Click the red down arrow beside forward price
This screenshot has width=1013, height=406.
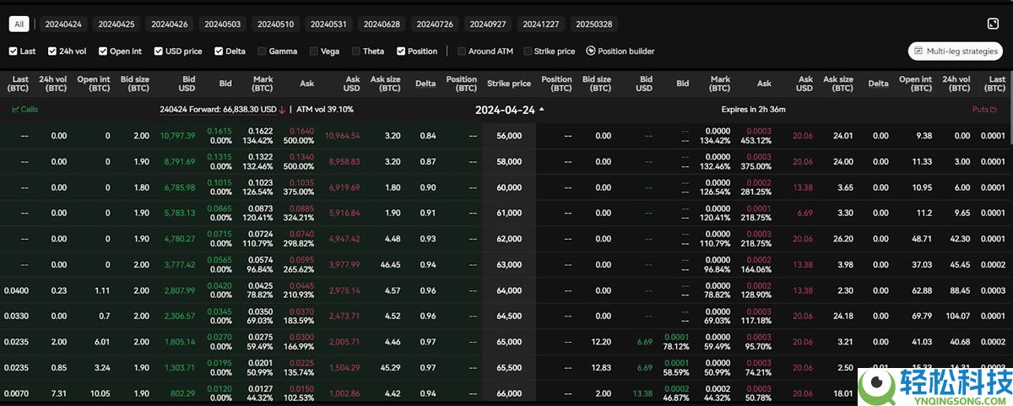pyautogui.click(x=282, y=110)
